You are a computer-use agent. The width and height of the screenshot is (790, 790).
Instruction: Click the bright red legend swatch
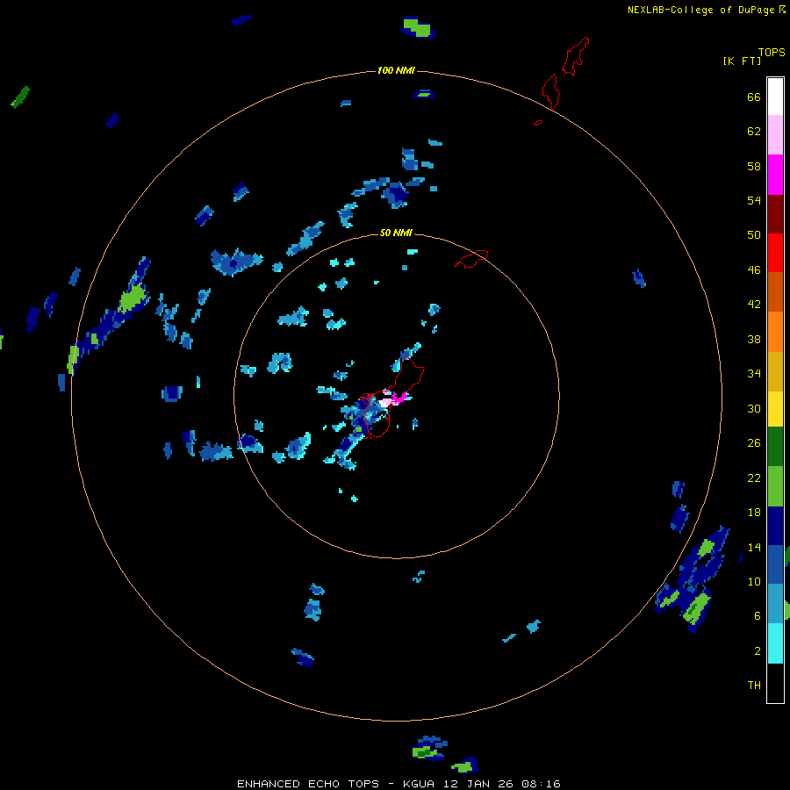point(775,253)
